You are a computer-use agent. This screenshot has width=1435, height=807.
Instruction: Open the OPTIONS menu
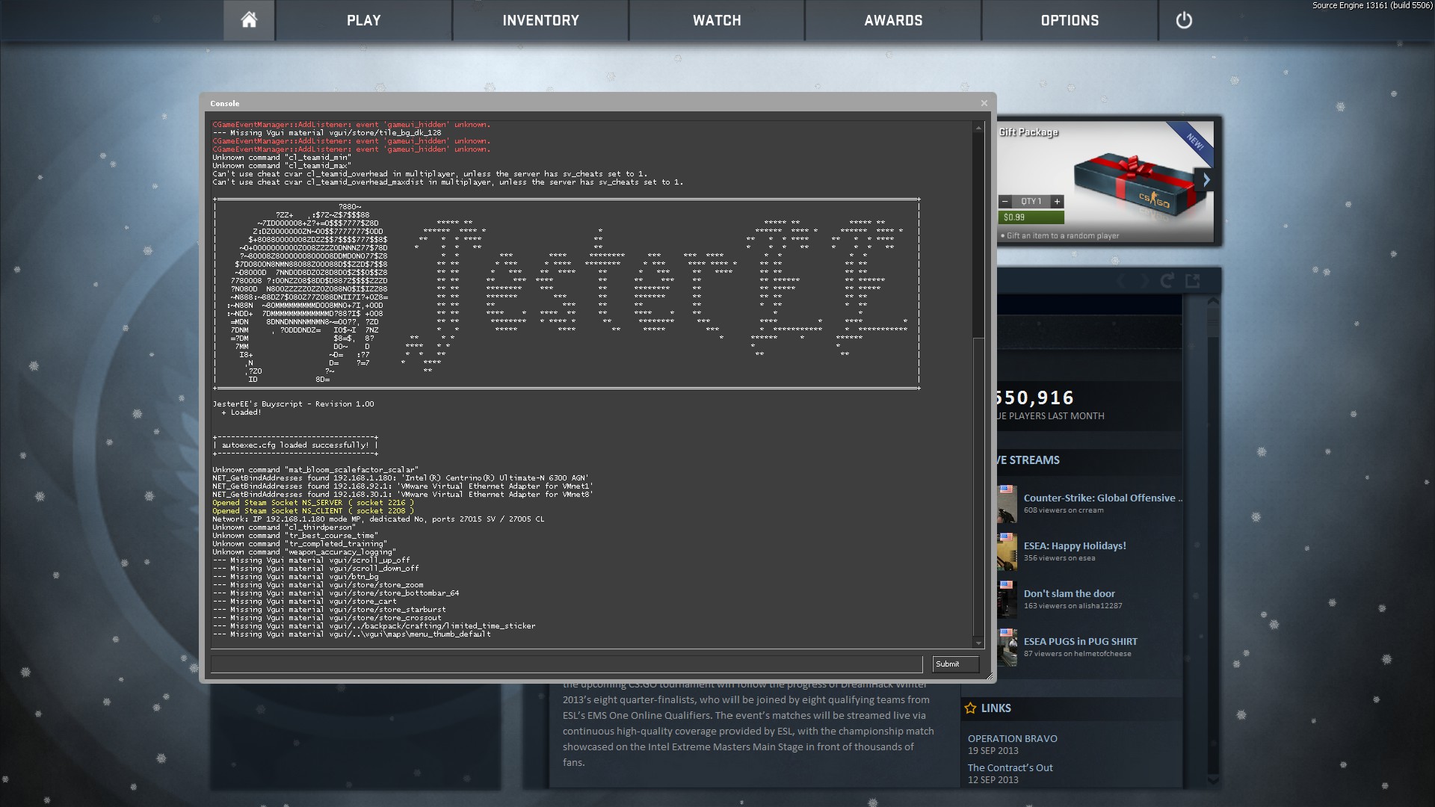1070,20
